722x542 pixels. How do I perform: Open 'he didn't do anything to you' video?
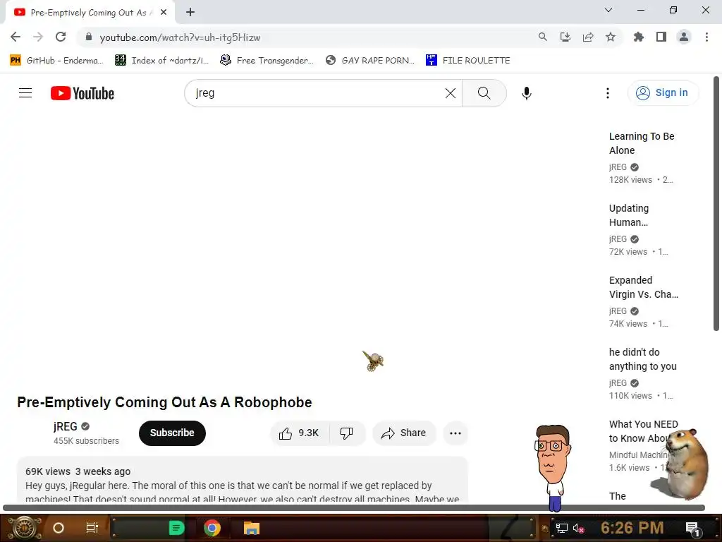(643, 359)
